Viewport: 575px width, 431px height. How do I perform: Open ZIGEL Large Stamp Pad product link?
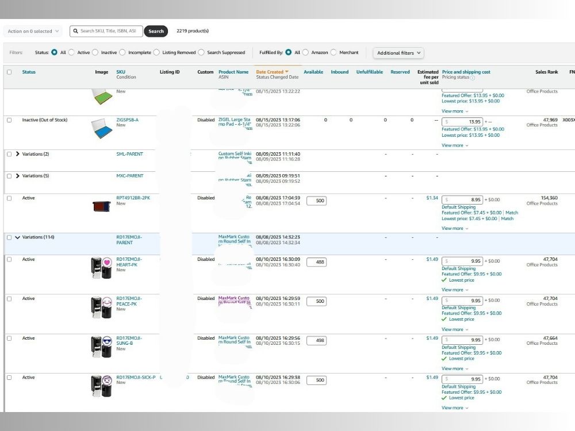click(235, 122)
